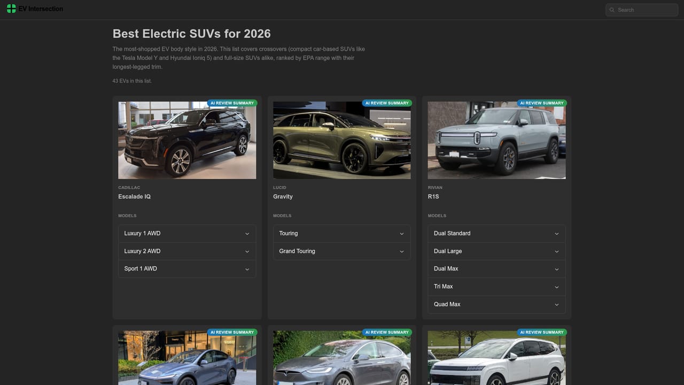Viewport: 684px width, 385px height.
Task: Expand the Touring model row
Action: [x=342, y=234]
